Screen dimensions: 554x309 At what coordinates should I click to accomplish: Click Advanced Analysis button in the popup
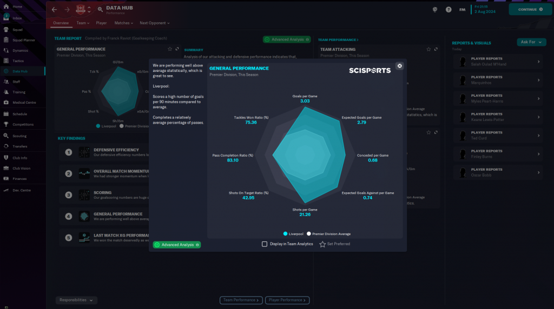tap(177, 245)
